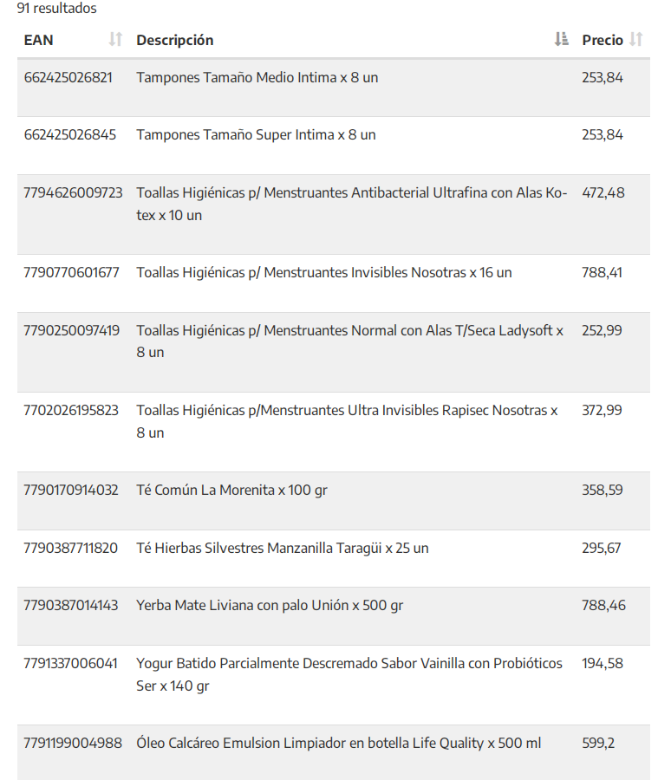Screen dimensions: 658x780
Task: Click the Té Manzanilla Taragüi row
Action: click(282, 548)
